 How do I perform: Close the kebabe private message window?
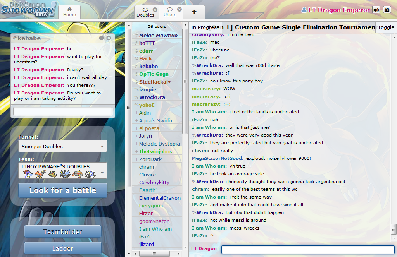click(x=109, y=38)
